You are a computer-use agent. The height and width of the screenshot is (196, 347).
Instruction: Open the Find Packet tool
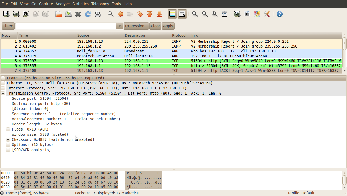tap(110, 14)
